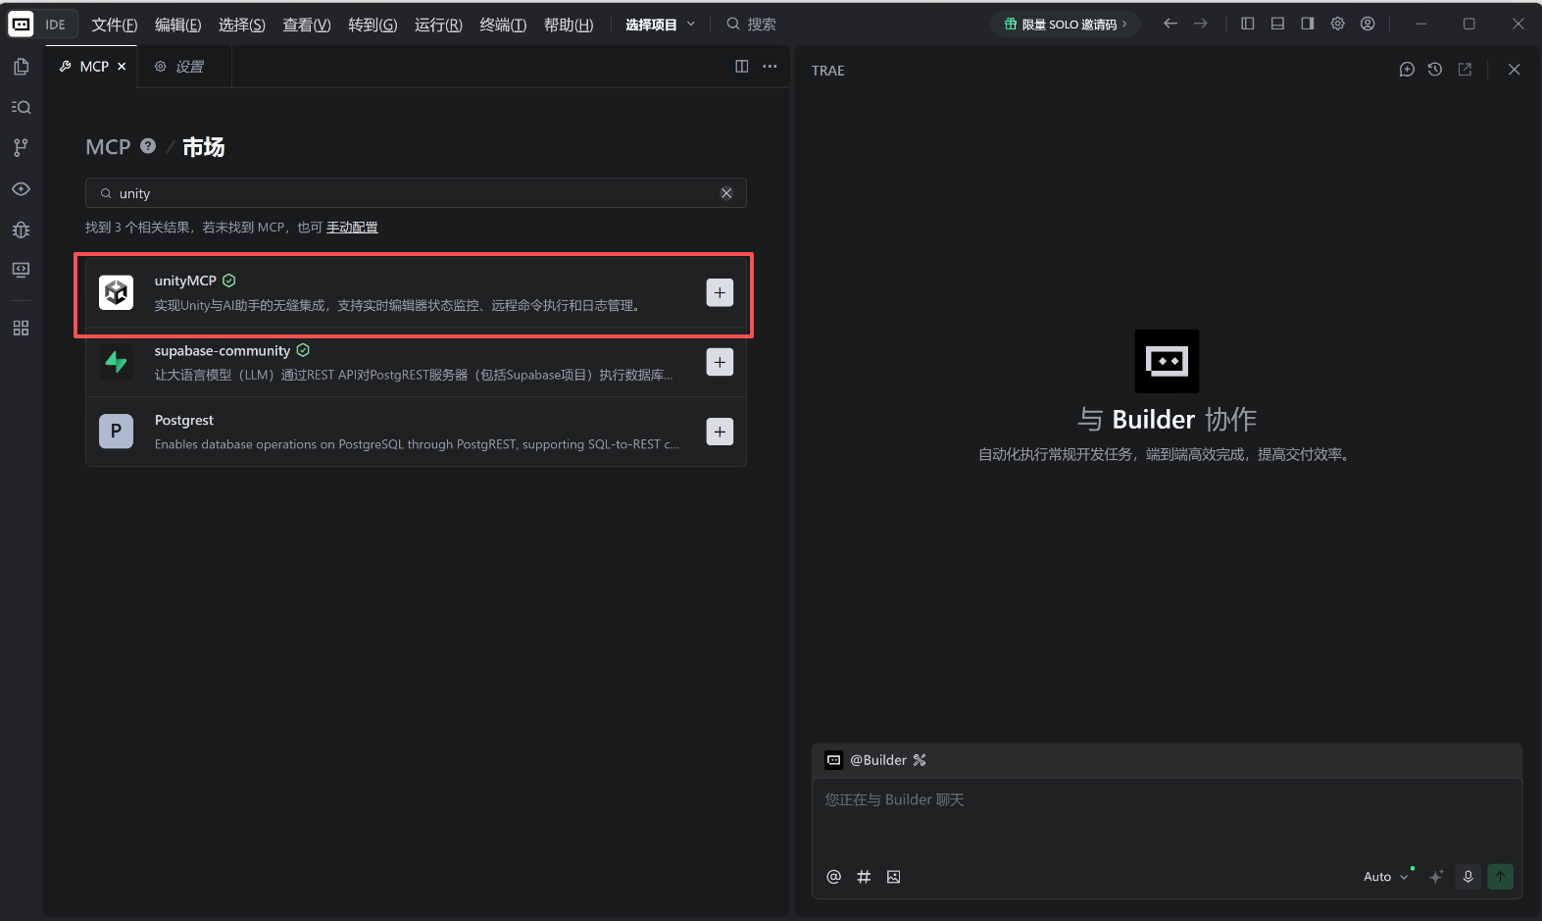Clear the unity search text
This screenshot has height=921, width=1542.
point(726,193)
